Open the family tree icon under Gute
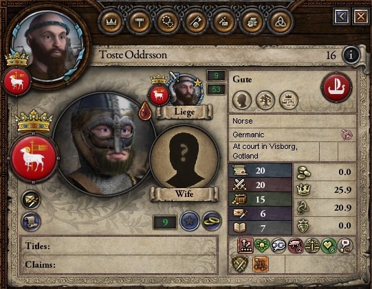This screenshot has width=372, height=289. pyautogui.click(x=265, y=100)
